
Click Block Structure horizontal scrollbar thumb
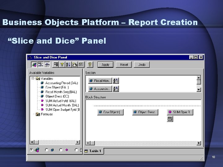pos(92,143)
